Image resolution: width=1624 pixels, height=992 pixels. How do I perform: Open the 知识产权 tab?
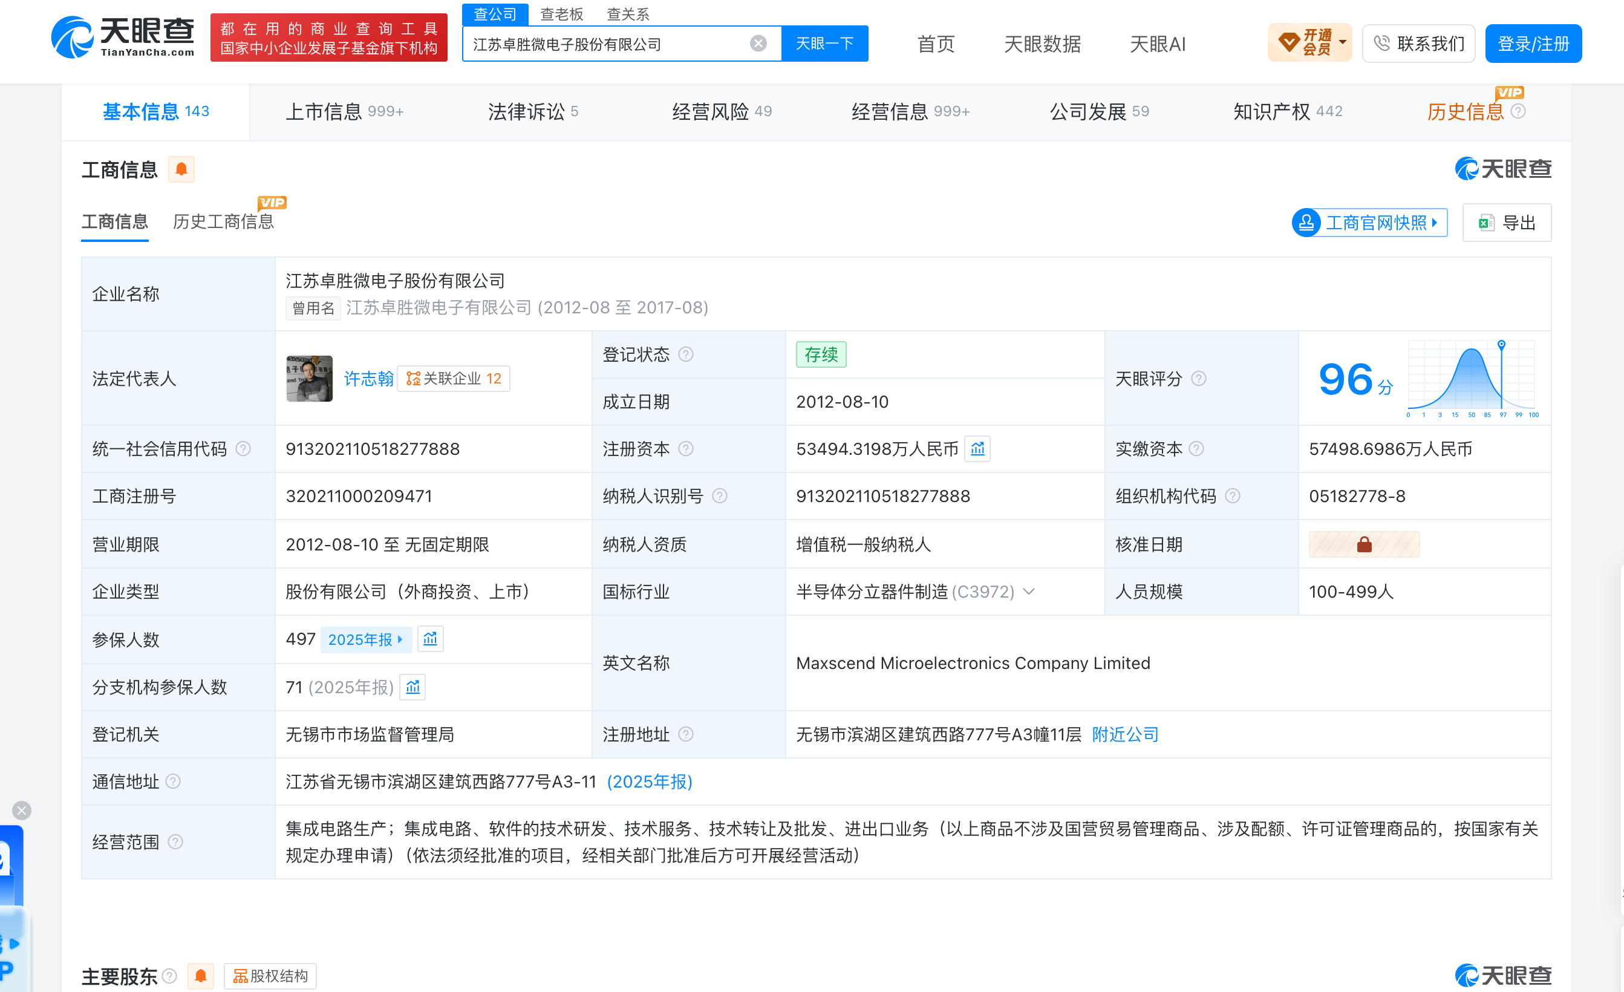(1288, 111)
